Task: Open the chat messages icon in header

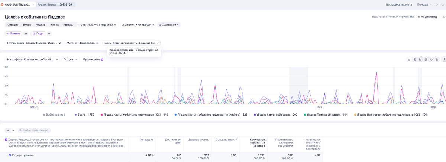Action: point(437,4)
